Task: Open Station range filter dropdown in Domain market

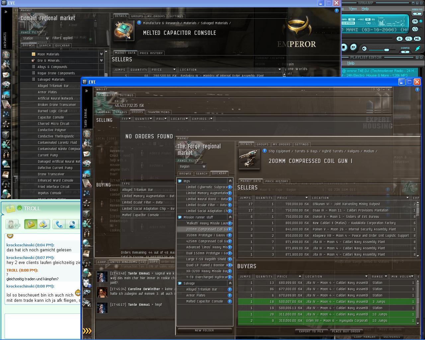Action: [36, 38]
